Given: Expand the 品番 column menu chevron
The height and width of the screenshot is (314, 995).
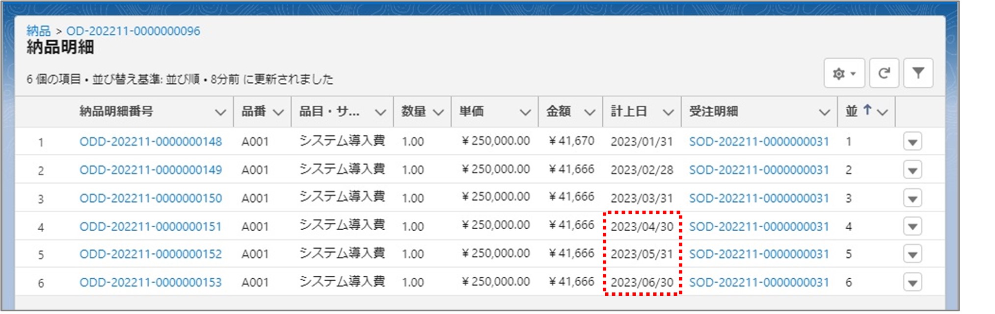Looking at the screenshot, I should tap(278, 112).
